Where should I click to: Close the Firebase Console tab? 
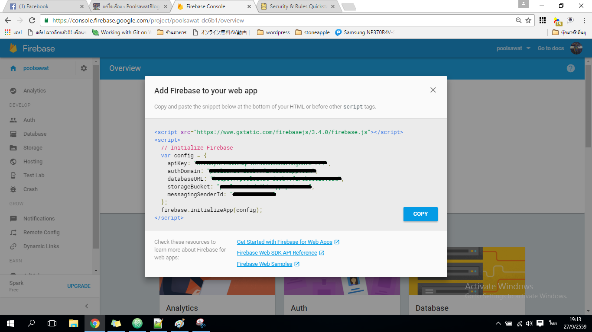click(249, 6)
